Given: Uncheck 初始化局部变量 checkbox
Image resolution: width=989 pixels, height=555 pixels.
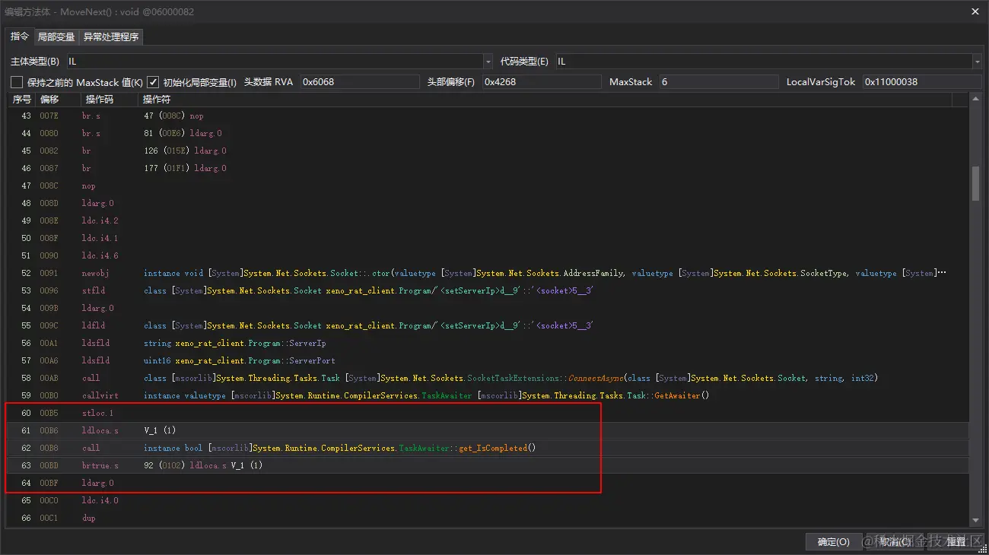Looking at the screenshot, I should pyautogui.click(x=153, y=82).
